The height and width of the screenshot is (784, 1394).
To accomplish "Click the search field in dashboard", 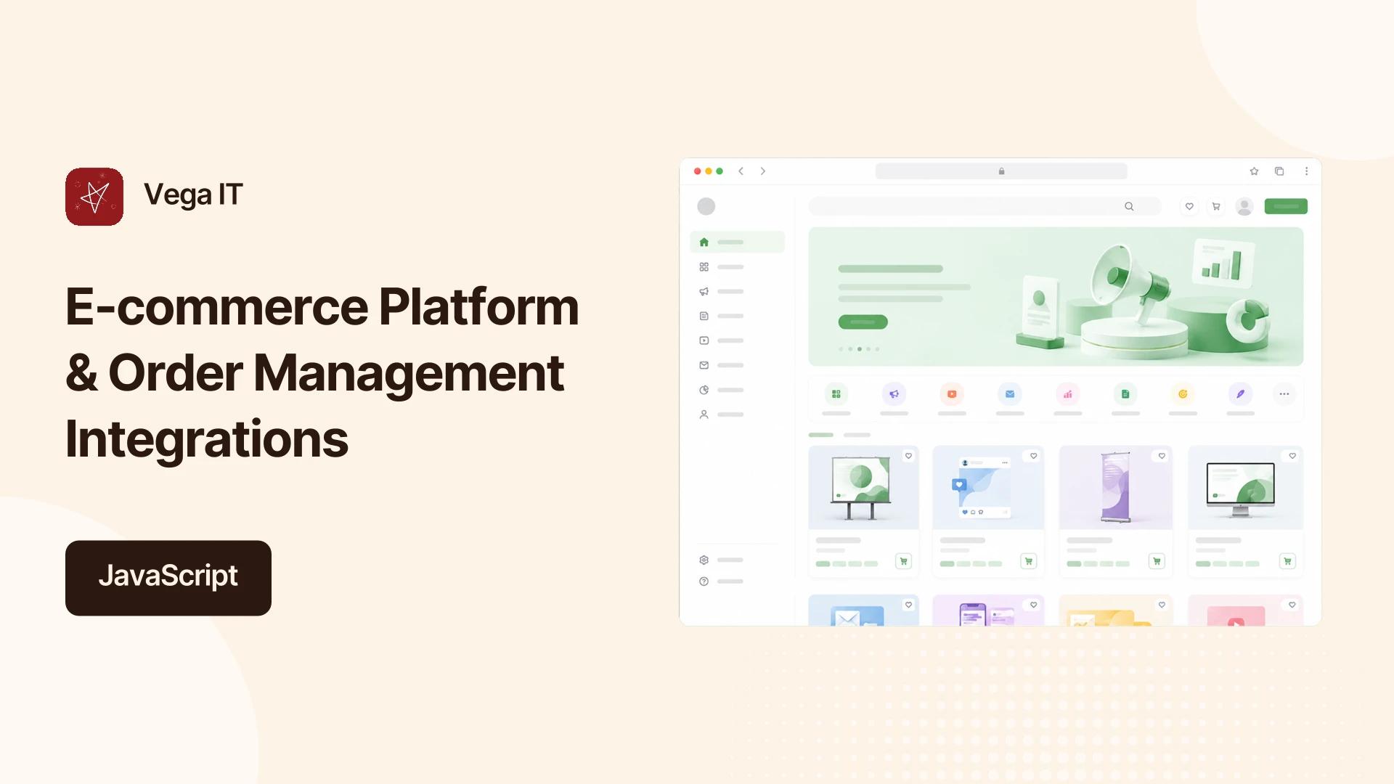I will point(985,206).
